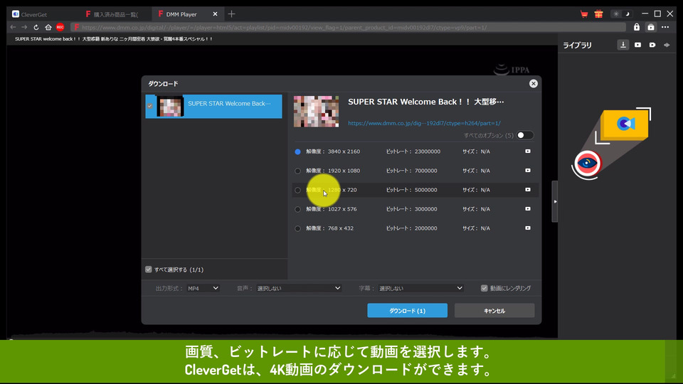Click the ダウンロード dialog title
Image resolution: width=683 pixels, height=384 pixels.
pyautogui.click(x=163, y=84)
